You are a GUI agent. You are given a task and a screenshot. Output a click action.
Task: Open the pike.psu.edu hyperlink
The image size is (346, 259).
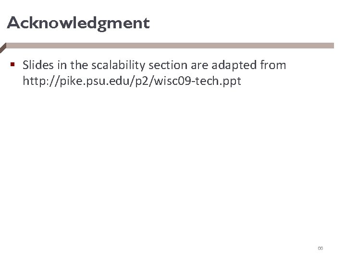point(132,82)
